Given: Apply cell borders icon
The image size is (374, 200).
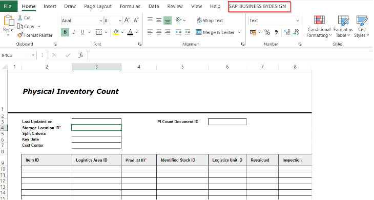Looking at the screenshot, I should [99, 32].
